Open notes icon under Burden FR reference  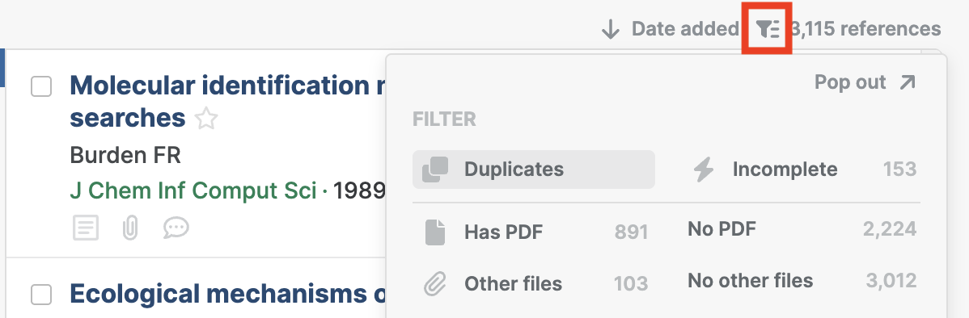click(85, 228)
